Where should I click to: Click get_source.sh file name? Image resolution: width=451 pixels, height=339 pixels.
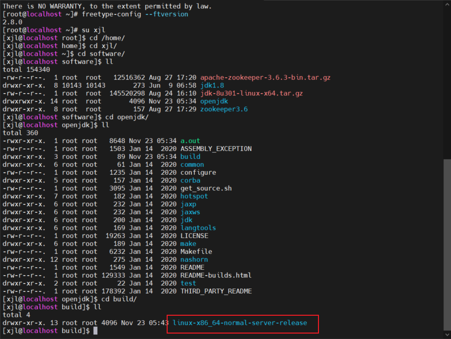pyautogui.click(x=206, y=188)
